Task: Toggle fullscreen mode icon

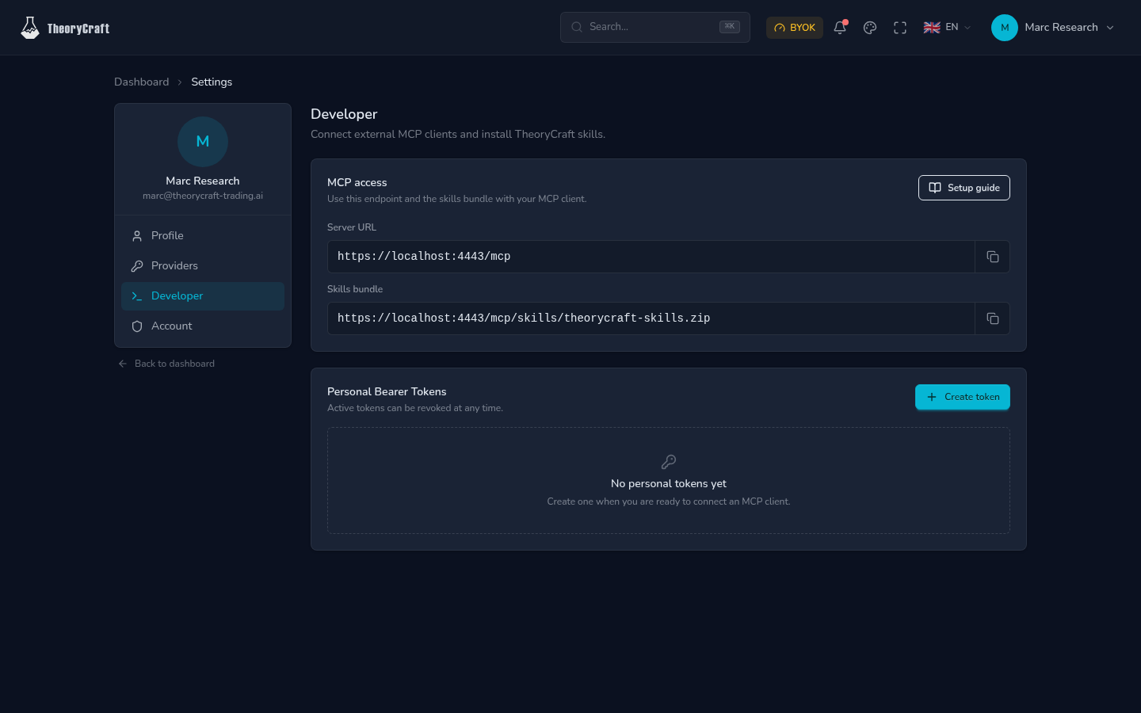Action: click(900, 28)
